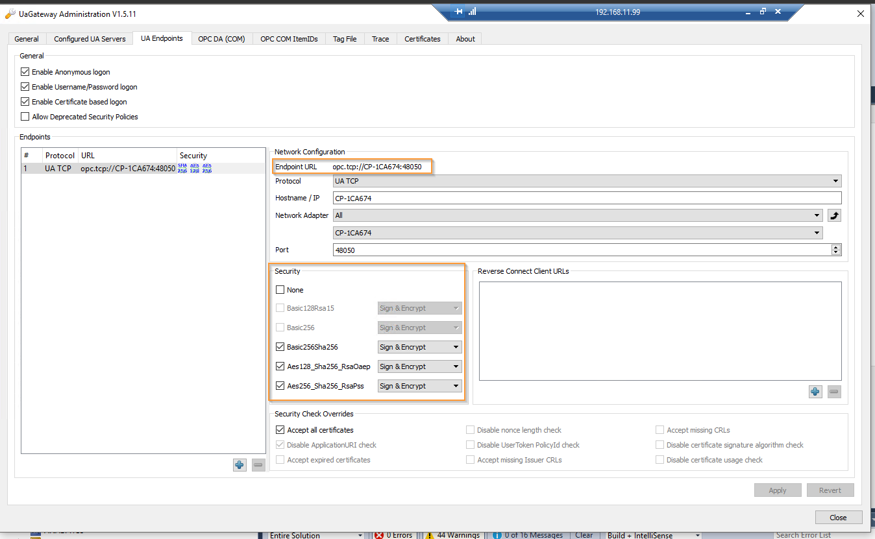Open the Trace tab
The width and height of the screenshot is (875, 539).
coord(380,39)
